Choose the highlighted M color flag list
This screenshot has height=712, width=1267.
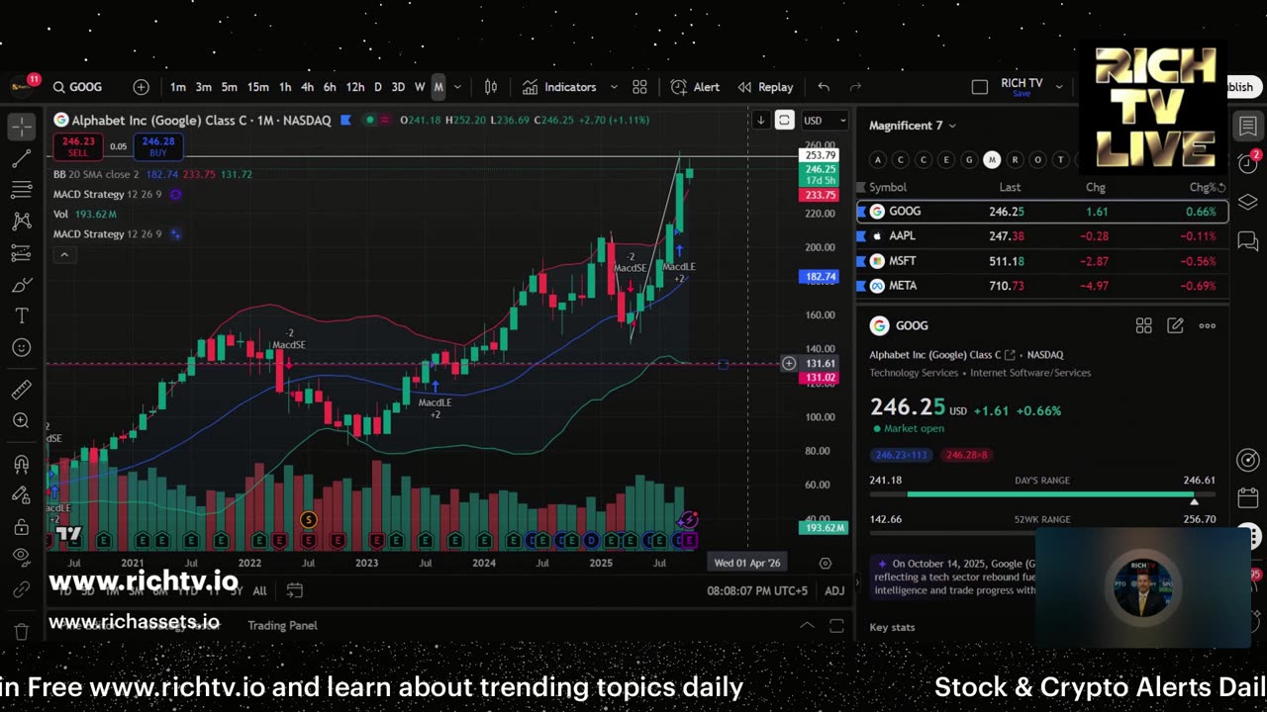(992, 159)
